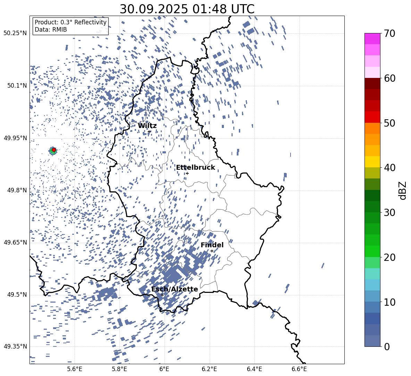Click the Wiltz city label
The height and width of the screenshot is (376, 411).
tap(147, 126)
